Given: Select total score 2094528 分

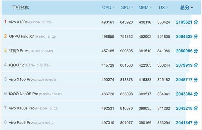Looking at the screenshot, I should point(187,36).
